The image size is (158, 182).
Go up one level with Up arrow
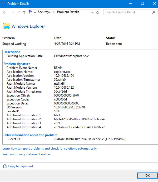coord(24,12)
